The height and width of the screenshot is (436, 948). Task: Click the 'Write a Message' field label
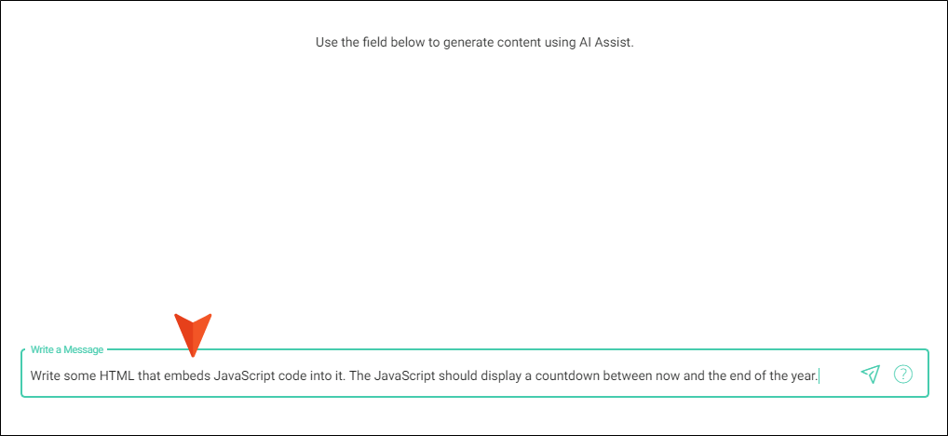(x=67, y=349)
